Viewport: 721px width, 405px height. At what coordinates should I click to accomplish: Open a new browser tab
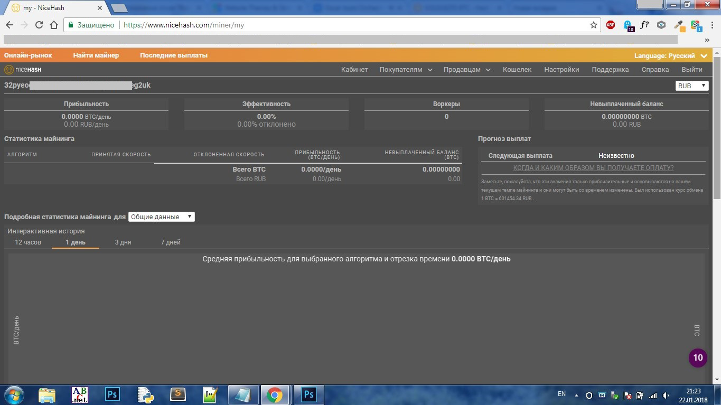tap(120, 8)
